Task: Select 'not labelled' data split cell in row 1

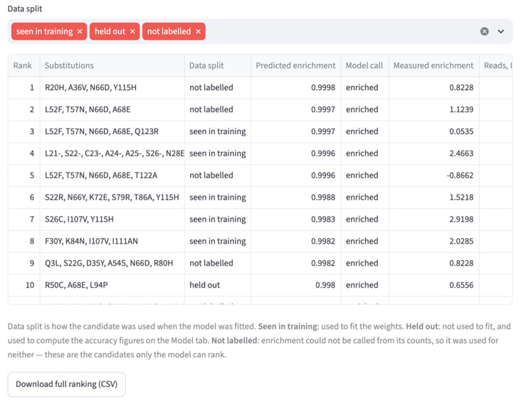Action: click(x=218, y=87)
